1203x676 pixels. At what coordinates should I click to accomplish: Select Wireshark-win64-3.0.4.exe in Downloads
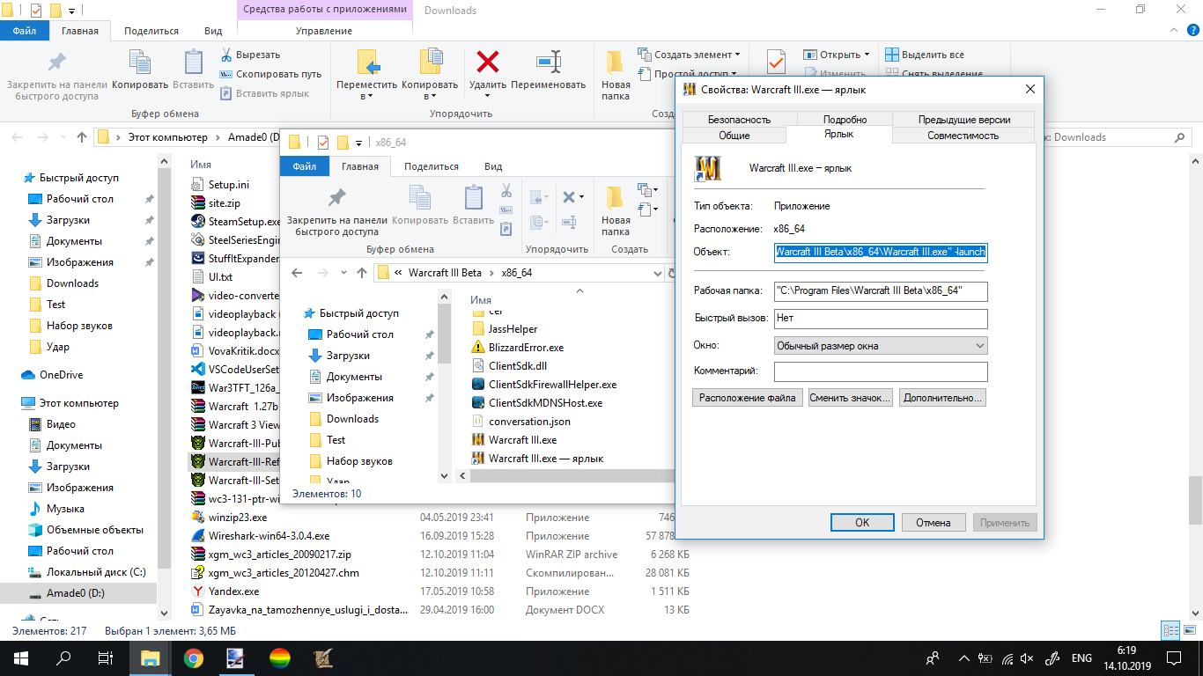260,536
